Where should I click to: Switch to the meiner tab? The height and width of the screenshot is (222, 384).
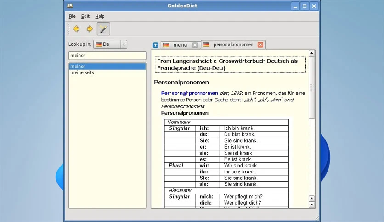tap(181, 45)
